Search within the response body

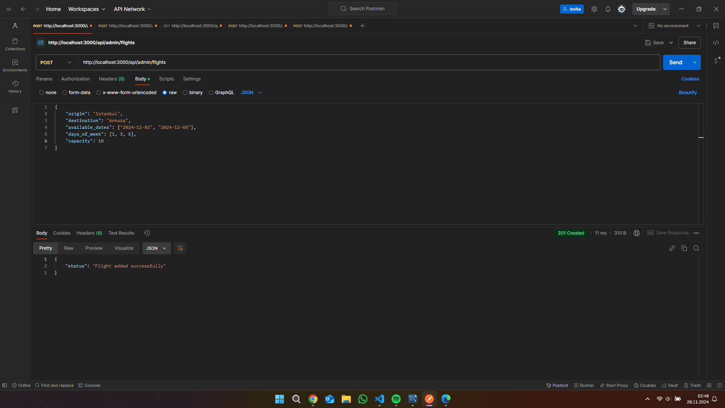(x=696, y=248)
